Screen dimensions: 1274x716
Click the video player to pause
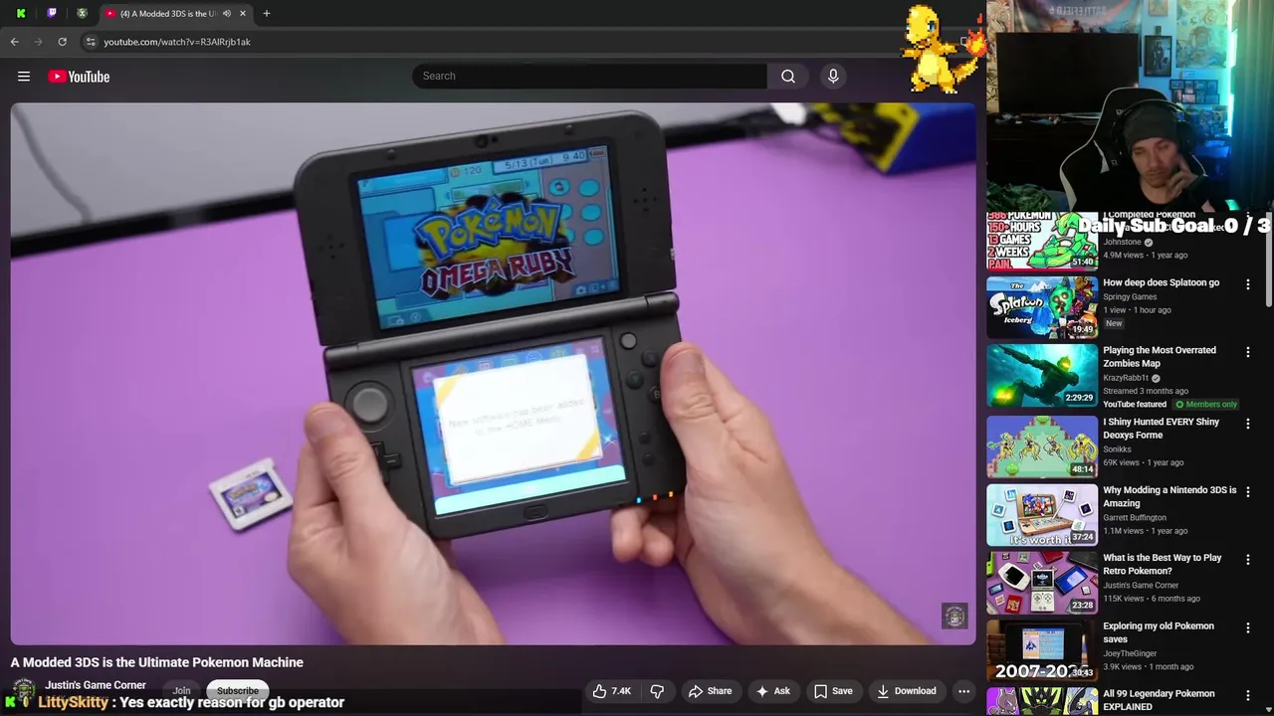click(493, 374)
